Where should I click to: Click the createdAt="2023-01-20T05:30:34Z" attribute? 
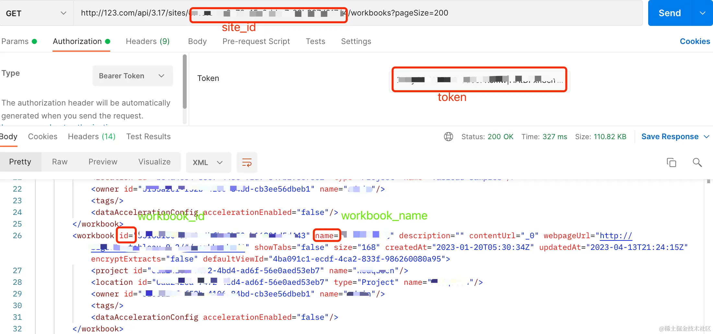(459, 247)
